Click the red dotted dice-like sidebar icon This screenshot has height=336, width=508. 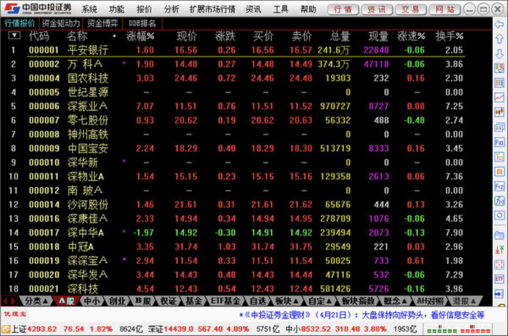coord(500,264)
